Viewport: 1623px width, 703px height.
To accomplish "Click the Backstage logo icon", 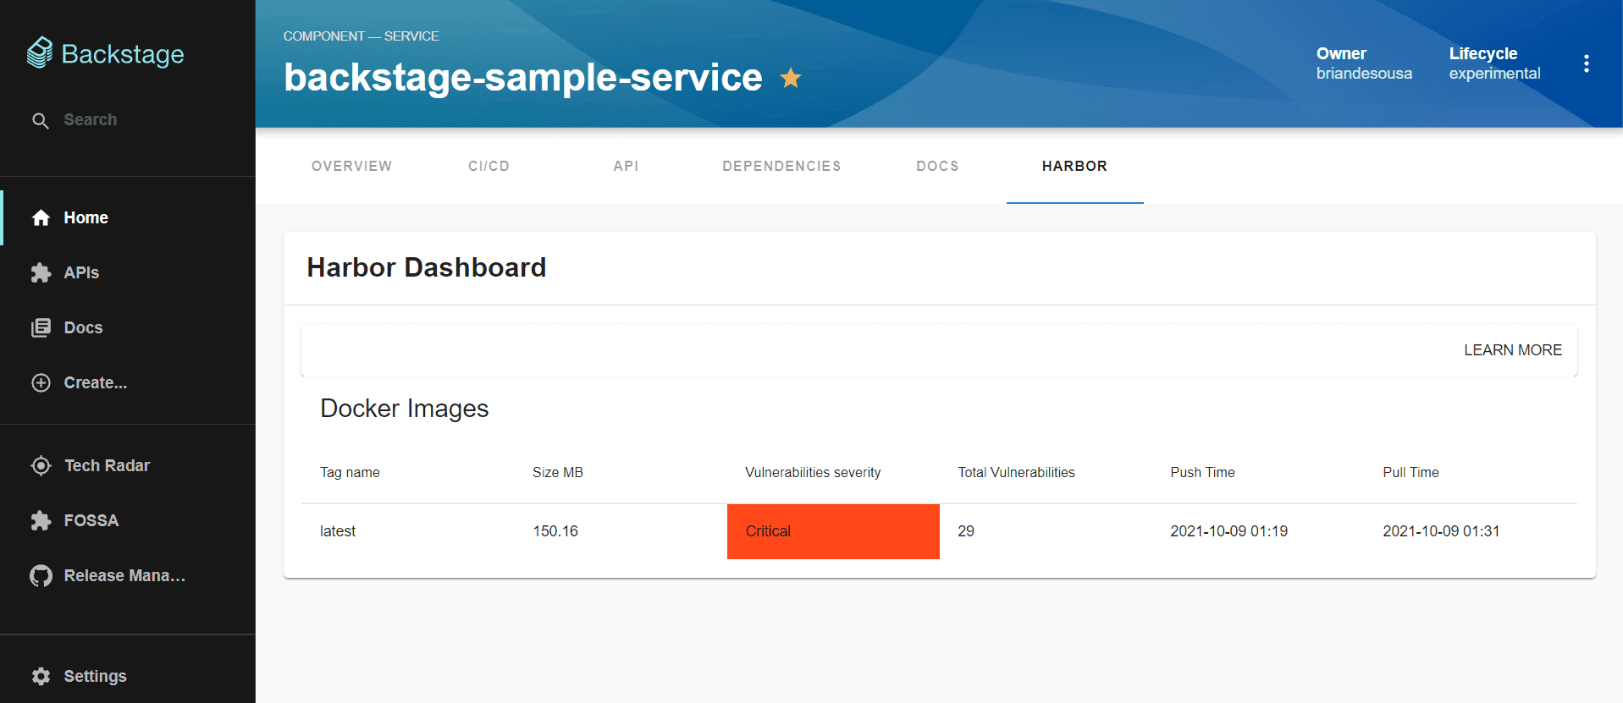I will [x=40, y=52].
